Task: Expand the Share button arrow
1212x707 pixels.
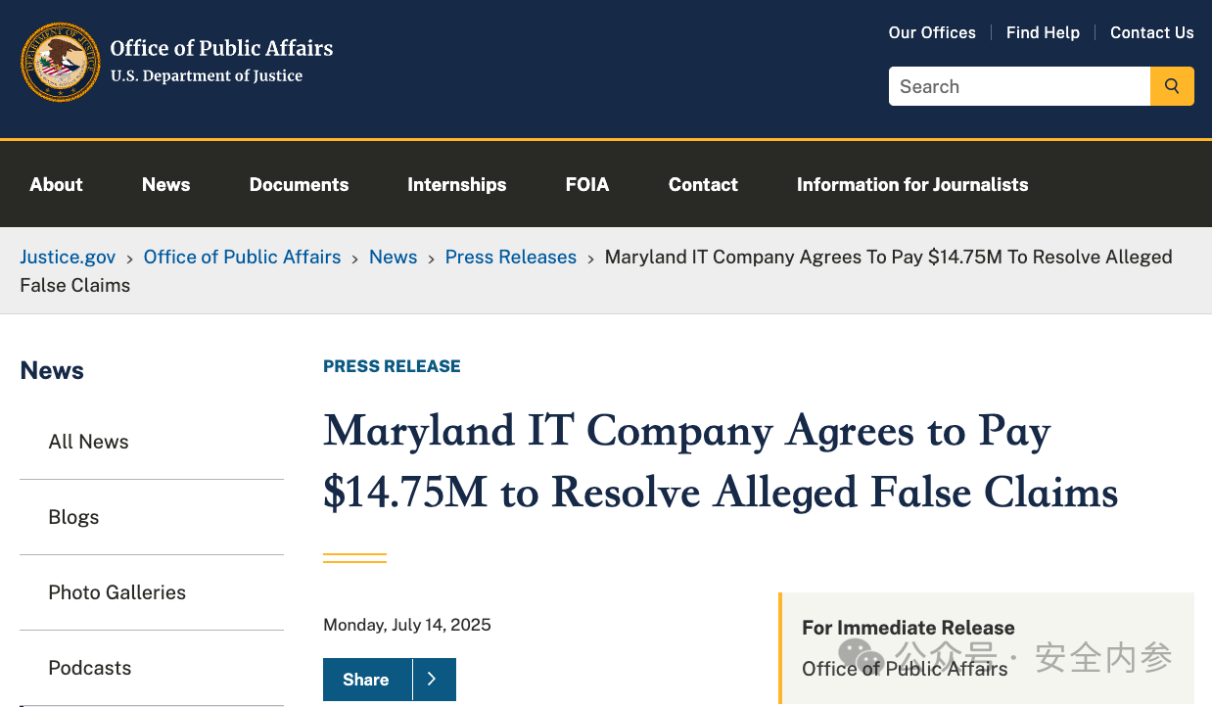Action: pos(433,680)
